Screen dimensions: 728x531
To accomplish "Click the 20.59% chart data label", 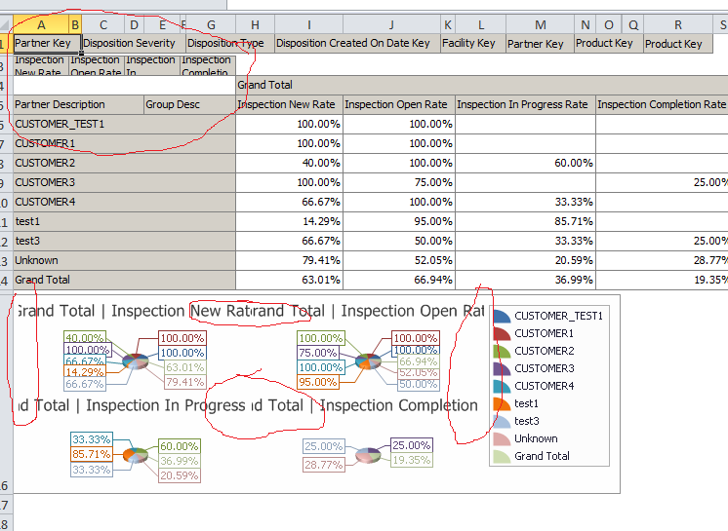I will 180,475.
